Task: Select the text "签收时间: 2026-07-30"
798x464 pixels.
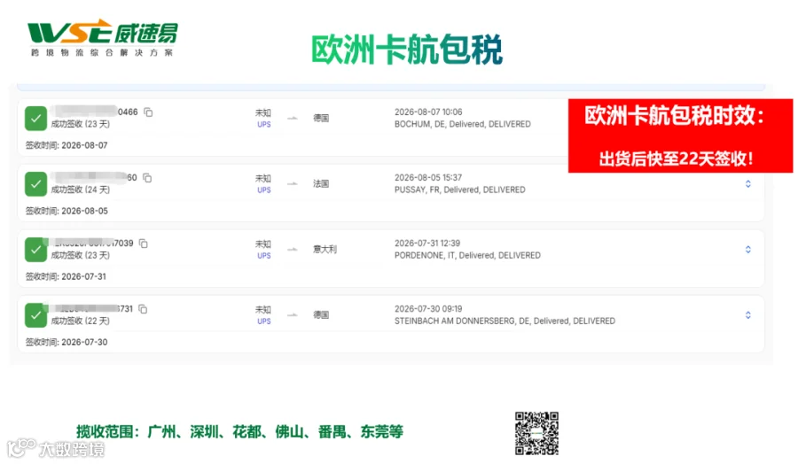Action: (66, 342)
